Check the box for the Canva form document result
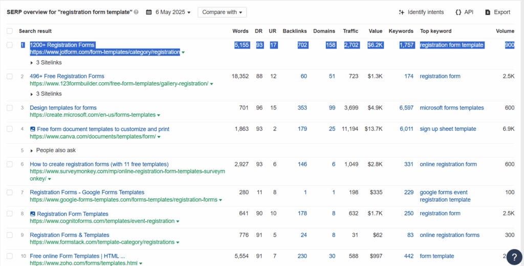Viewport: 524px width, 266px height. point(10,129)
